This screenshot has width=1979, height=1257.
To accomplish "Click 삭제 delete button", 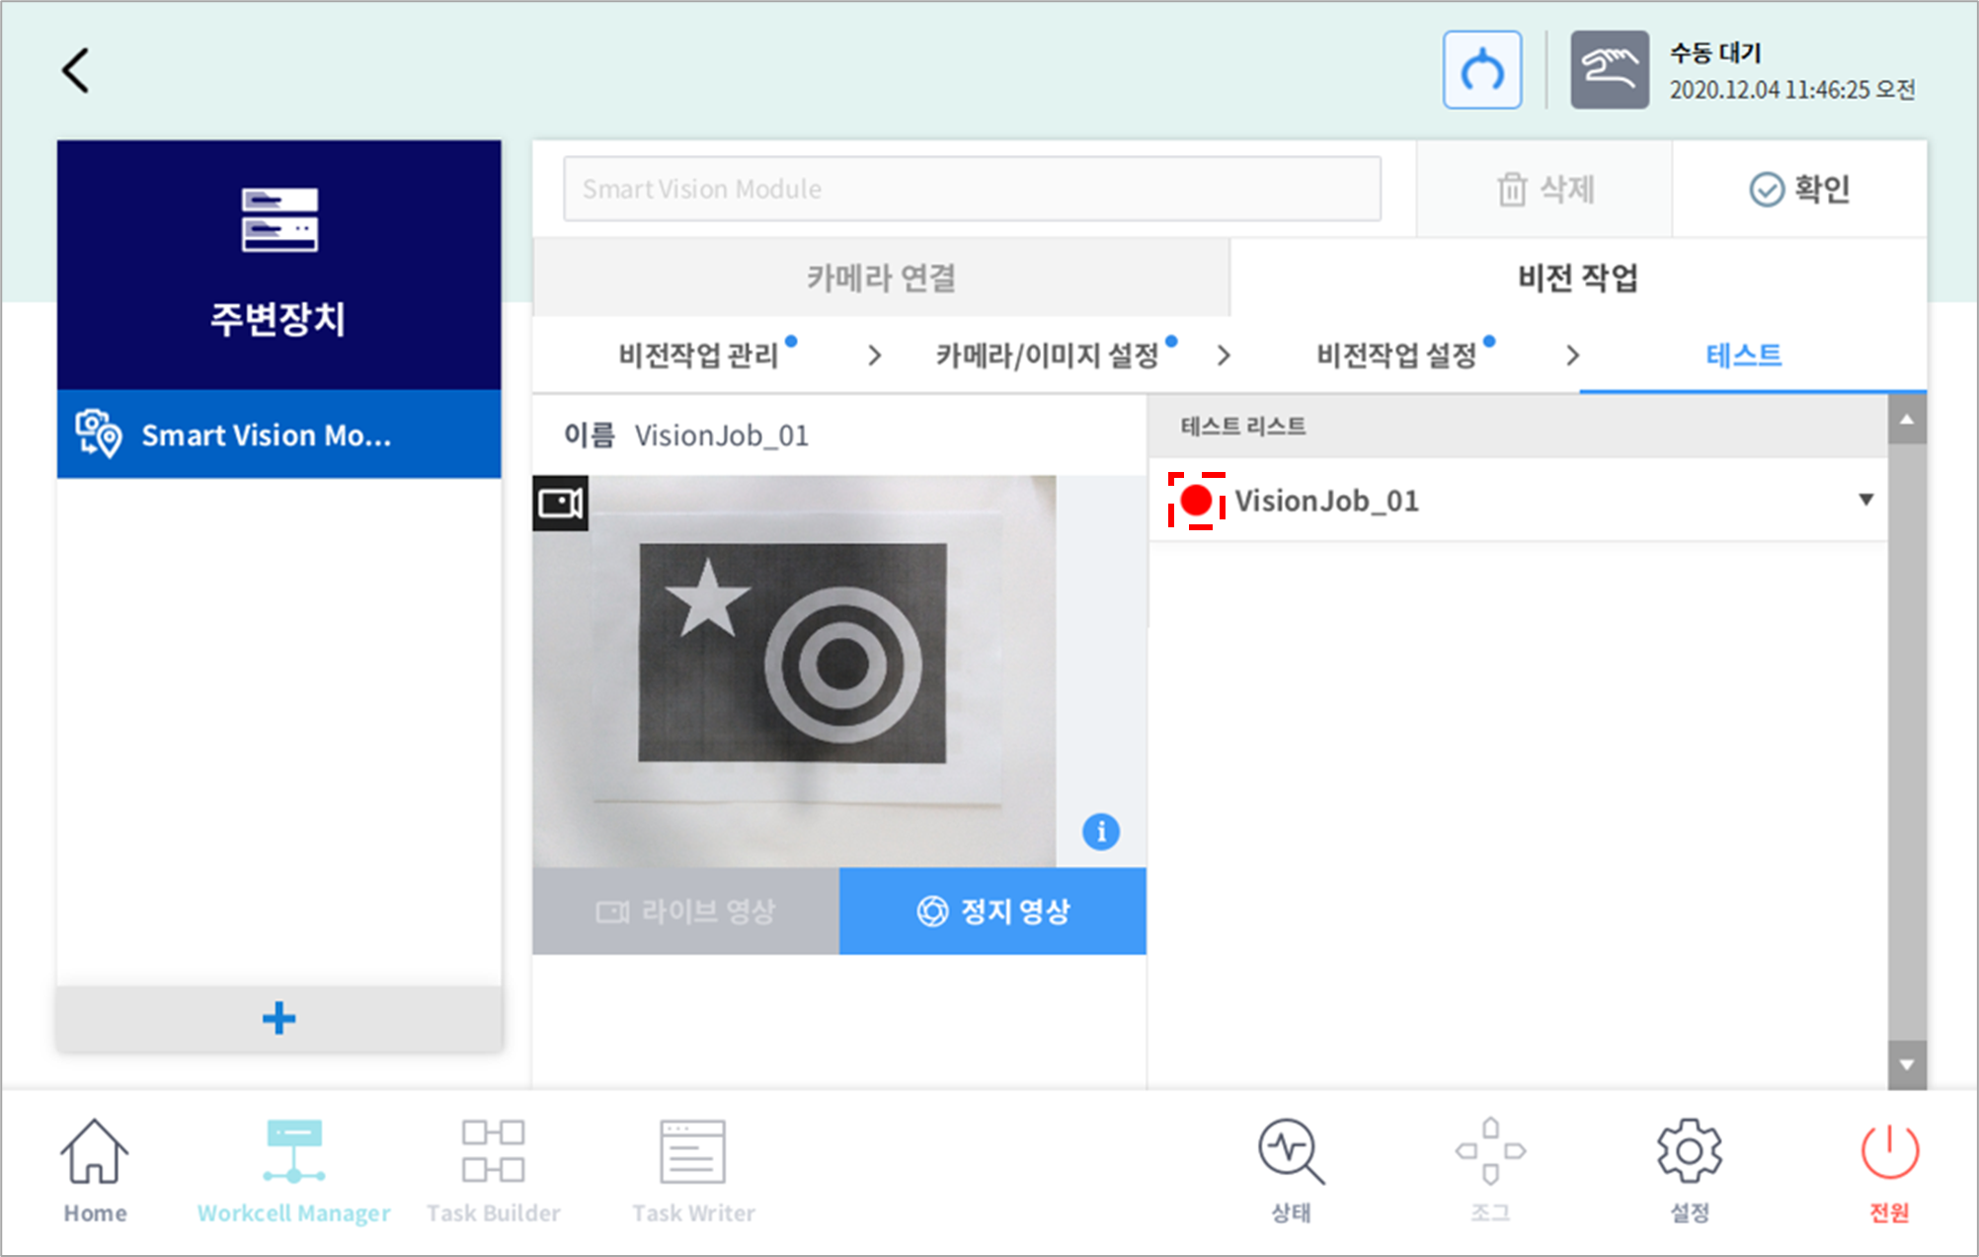I will coord(1544,189).
